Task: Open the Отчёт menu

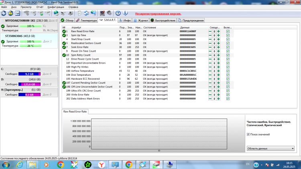Action: [40, 7]
